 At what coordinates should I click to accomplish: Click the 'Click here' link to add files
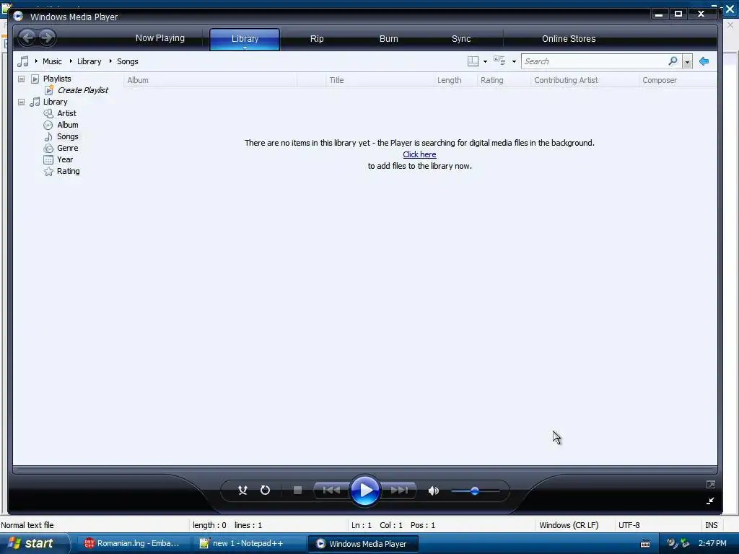point(419,154)
